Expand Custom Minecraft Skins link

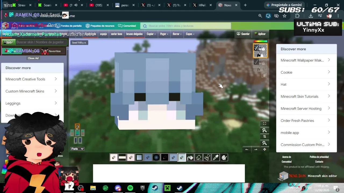click(x=32, y=91)
